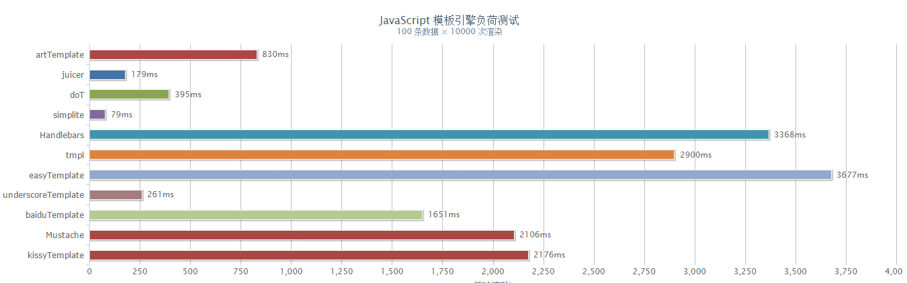907x283 pixels.
Task: Click the teal Handlebars bar
Action: (429, 135)
